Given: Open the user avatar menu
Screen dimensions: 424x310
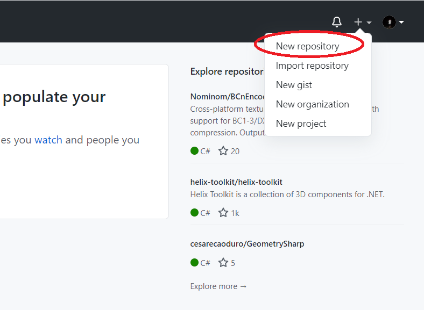Looking at the screenshot, I should coord(390,22).
